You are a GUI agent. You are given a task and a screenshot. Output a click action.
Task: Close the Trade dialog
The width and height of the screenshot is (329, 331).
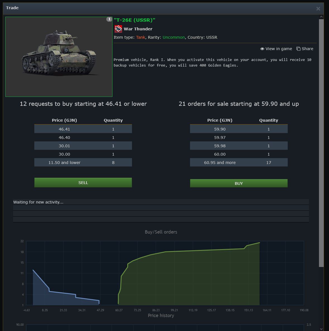point(318,9)
